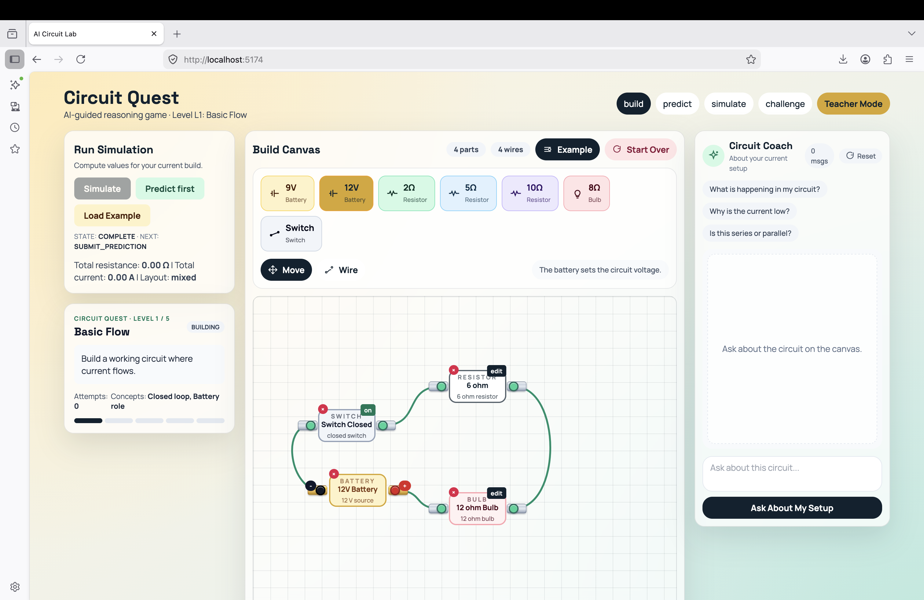
Task: Click the Example button in Build Canvas
Action: pos(567,149)
